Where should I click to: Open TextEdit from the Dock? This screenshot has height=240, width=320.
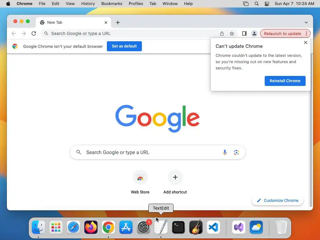point(161,227)
